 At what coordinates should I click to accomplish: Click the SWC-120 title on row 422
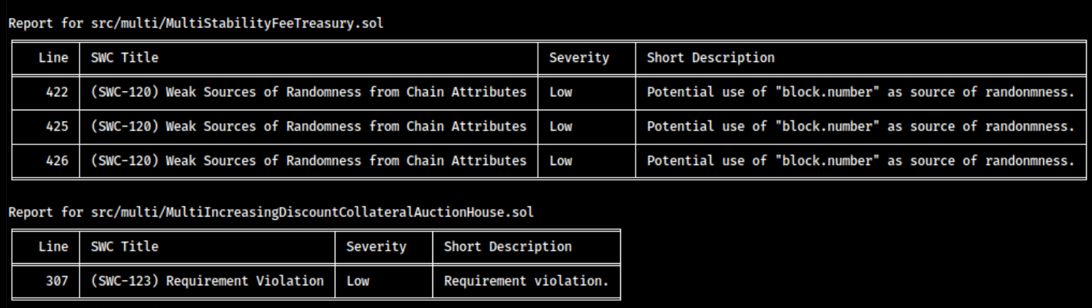tap(309, 92)
